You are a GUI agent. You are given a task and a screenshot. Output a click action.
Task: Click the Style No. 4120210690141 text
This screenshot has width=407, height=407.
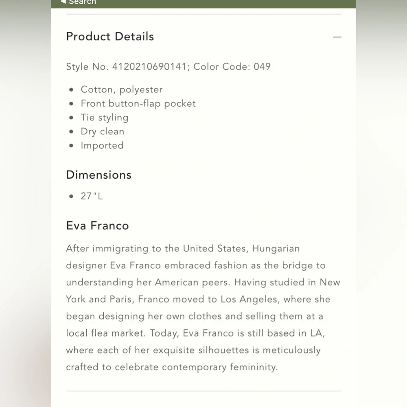[x=126, y=67]
